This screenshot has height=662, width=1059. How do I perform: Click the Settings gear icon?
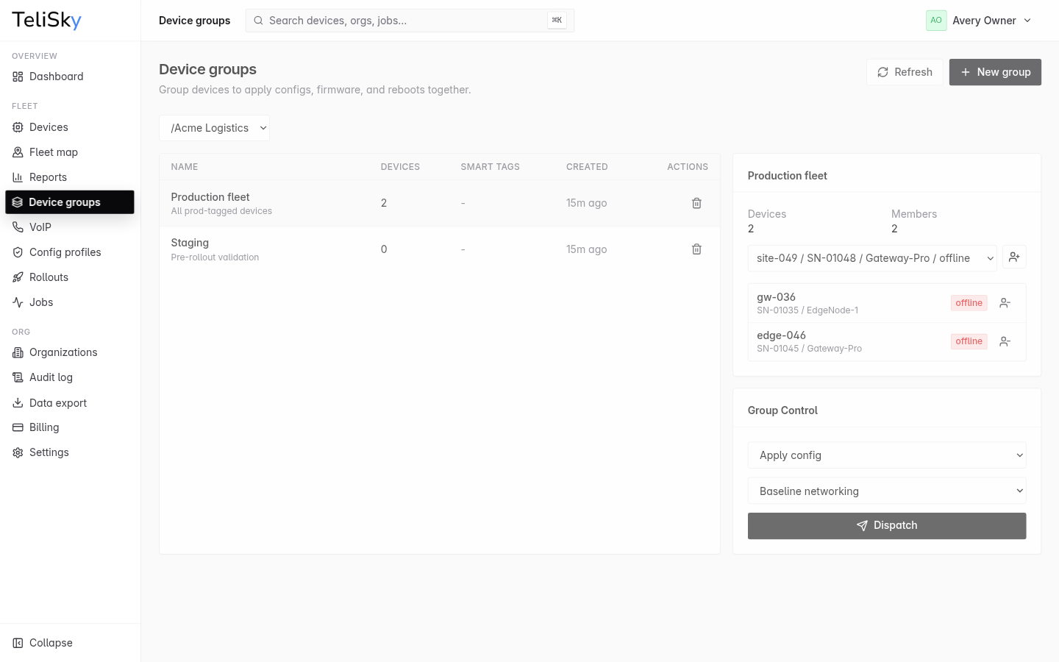click(18, 452)
